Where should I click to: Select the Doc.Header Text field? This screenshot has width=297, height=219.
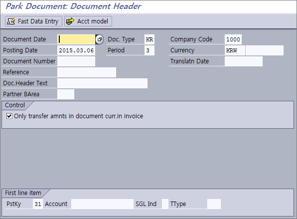click(x=102, y=83)
